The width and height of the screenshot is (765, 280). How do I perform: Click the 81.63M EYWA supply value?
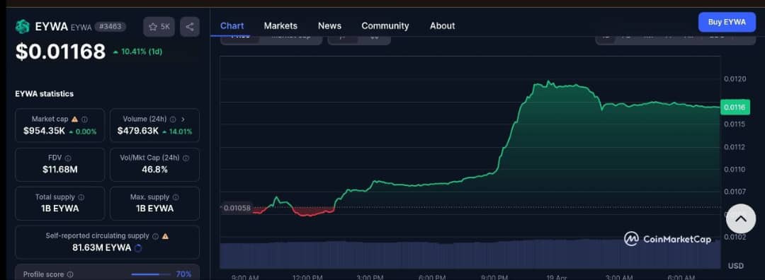click(101, 248)
